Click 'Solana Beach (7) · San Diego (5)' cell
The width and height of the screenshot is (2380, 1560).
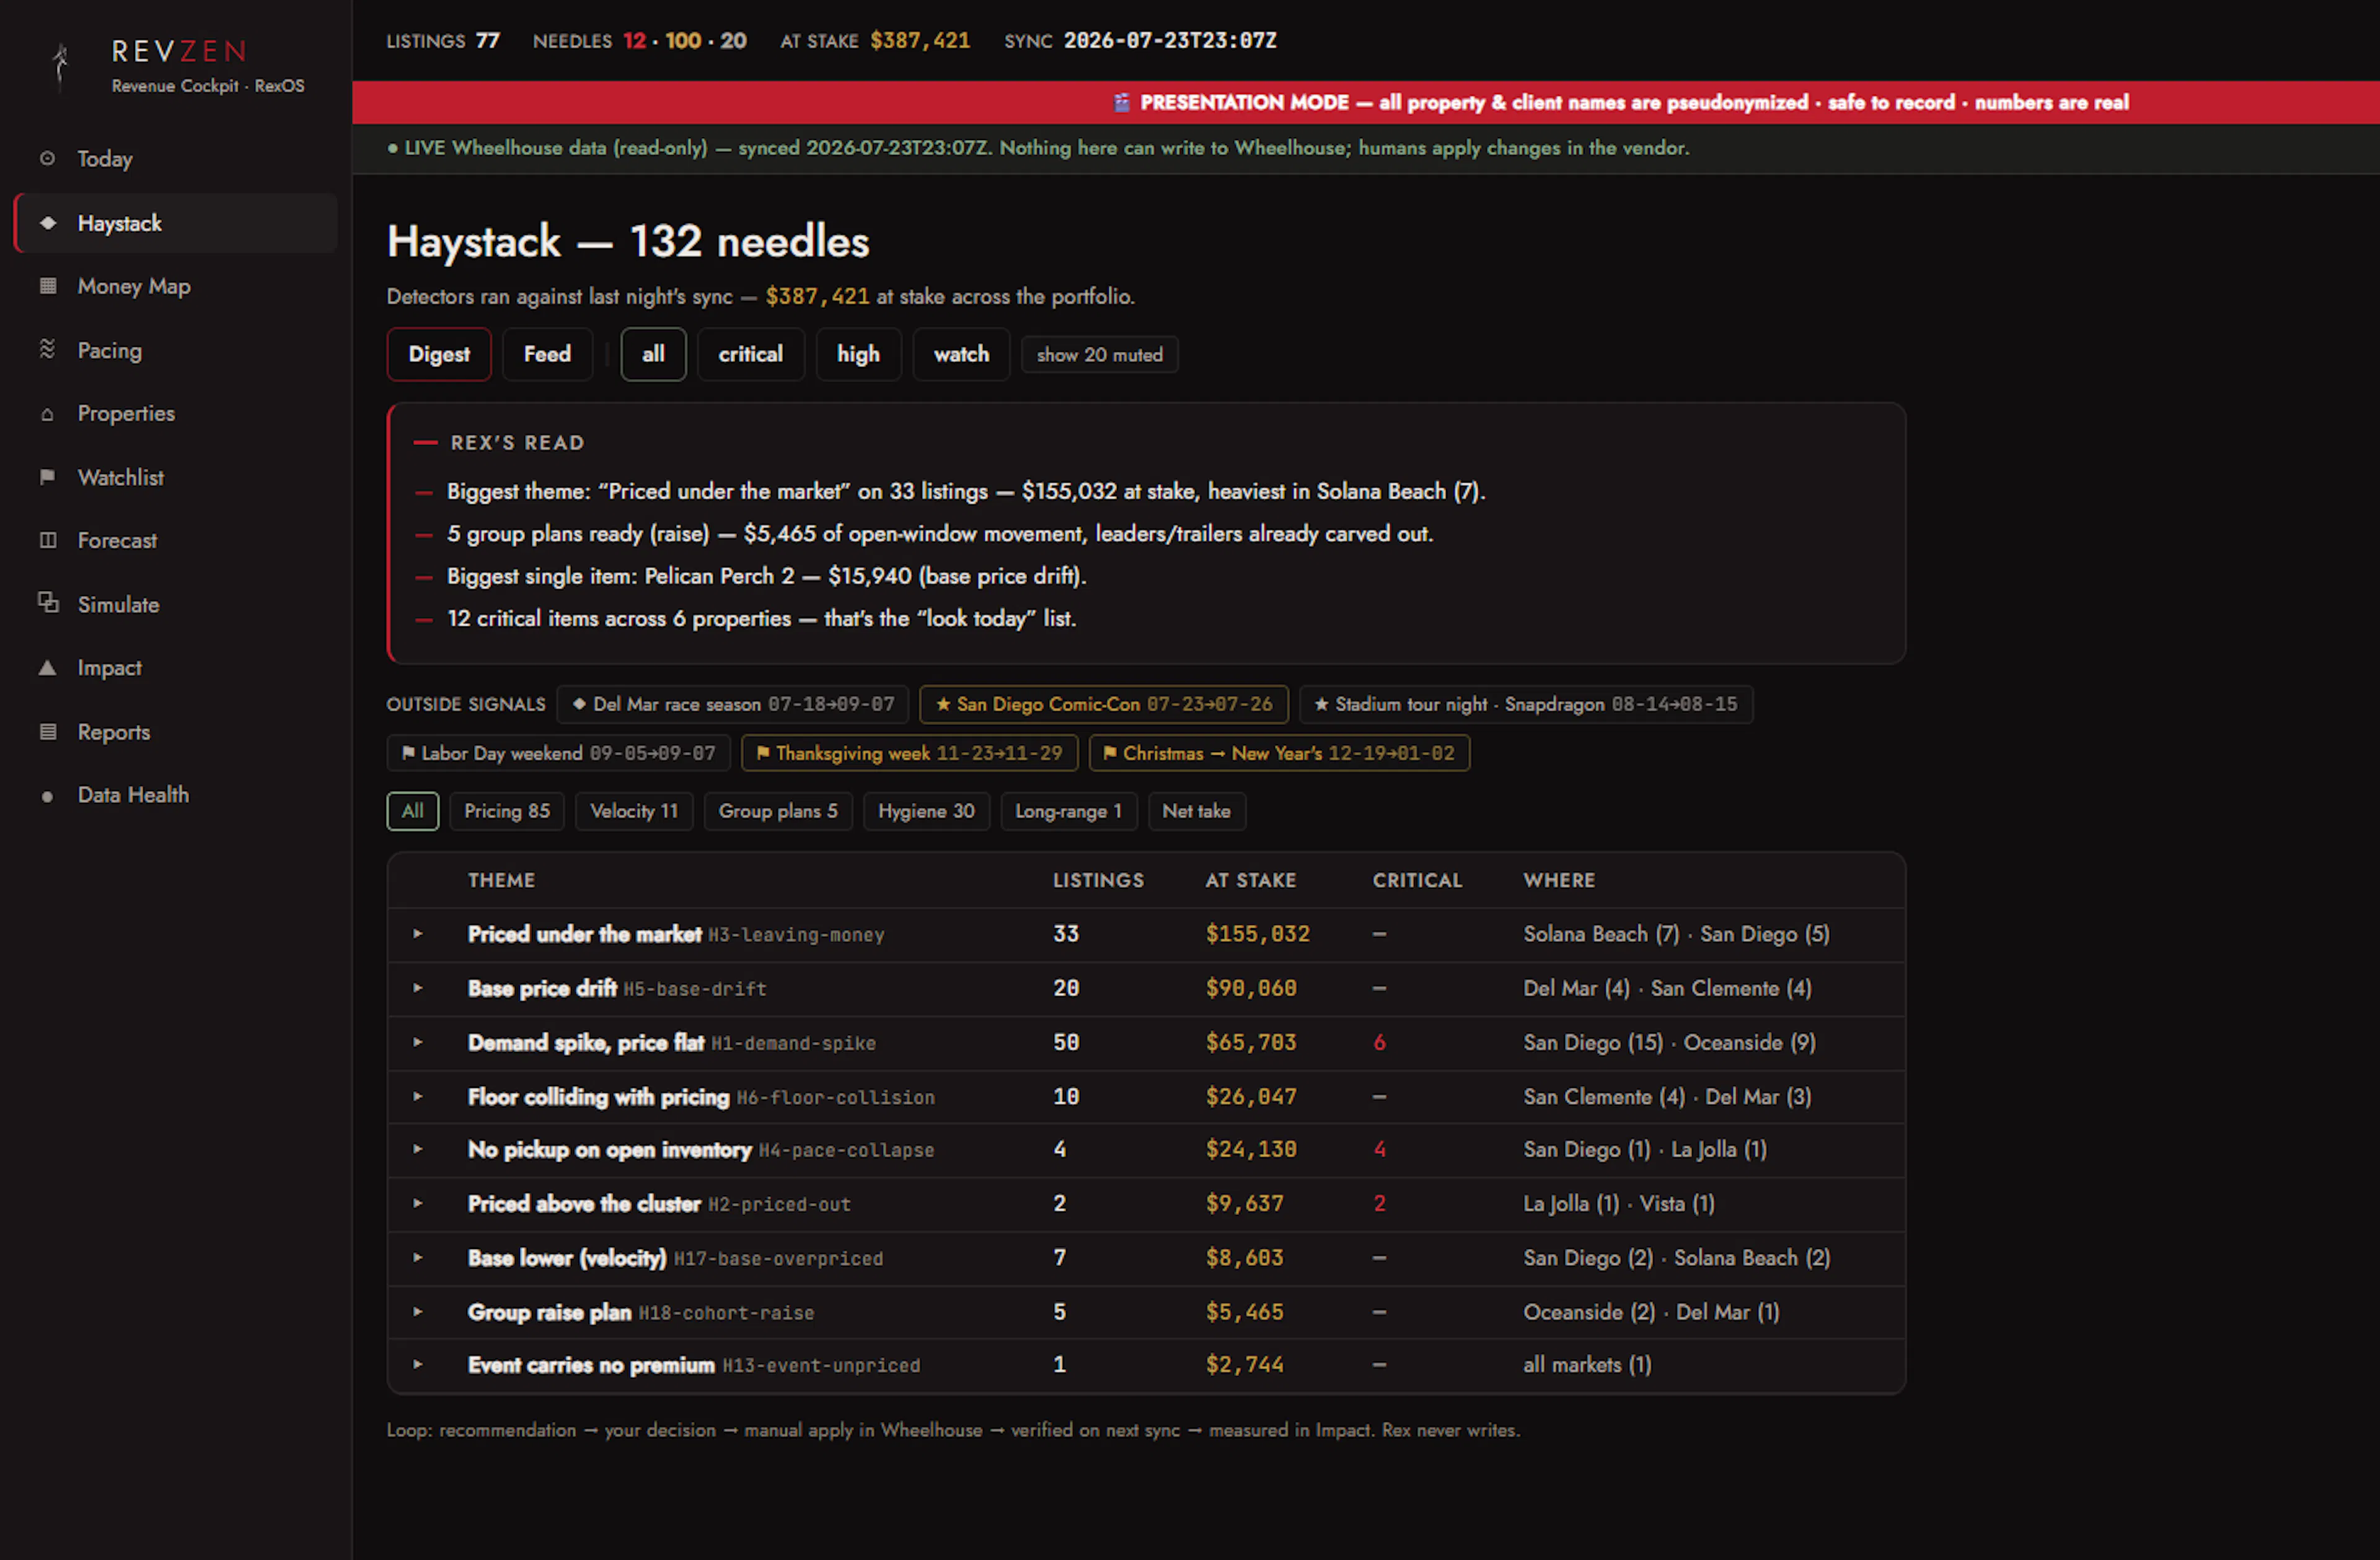click(1676, 934)
